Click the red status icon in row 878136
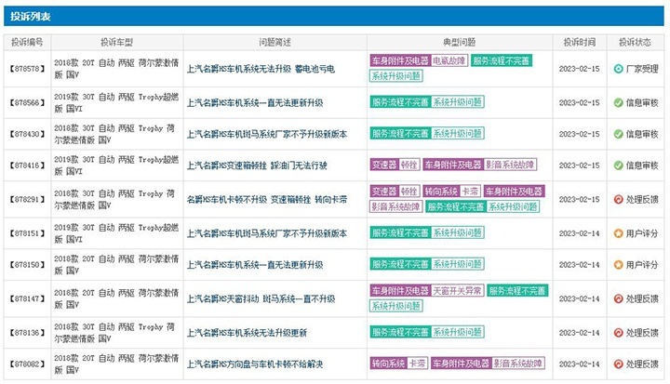 [x=618, y=333]
